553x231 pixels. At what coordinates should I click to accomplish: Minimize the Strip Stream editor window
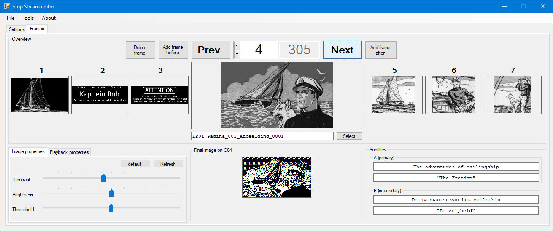(x=504, y=6)
